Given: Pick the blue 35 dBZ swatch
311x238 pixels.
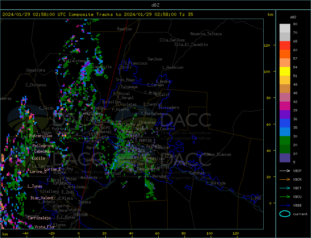Looking at the screenshot, I should [x=285, y=123].
